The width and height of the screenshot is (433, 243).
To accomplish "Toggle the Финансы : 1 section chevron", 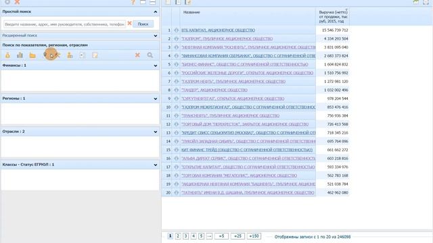I will 156,65.
